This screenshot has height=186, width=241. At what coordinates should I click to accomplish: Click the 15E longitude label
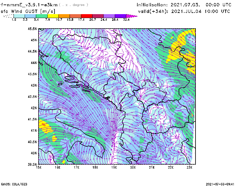pyautogui.click(x=39, y=167)
